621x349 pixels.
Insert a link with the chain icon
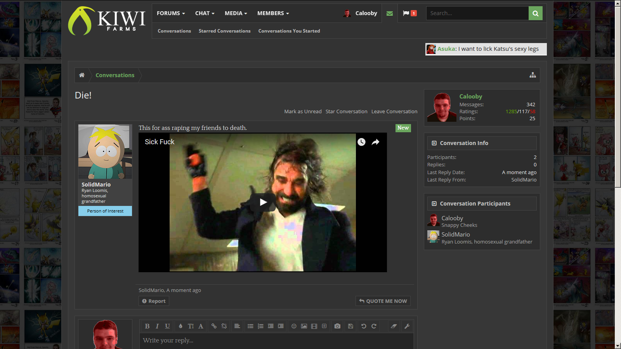pyautogui.click(x=214, y=326)
